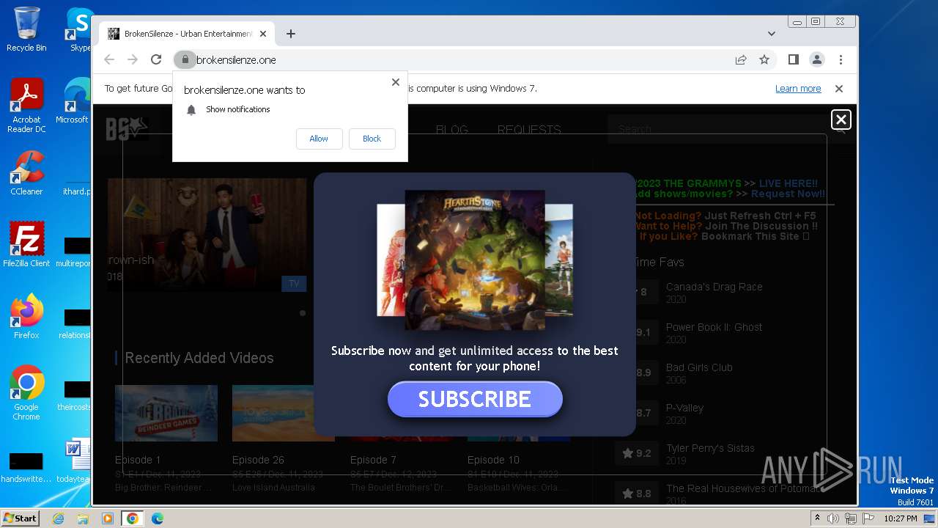Viewport: 938px width, 528px height.
Task: Select the BrokenSilenze browser tab
Action: 187,34
